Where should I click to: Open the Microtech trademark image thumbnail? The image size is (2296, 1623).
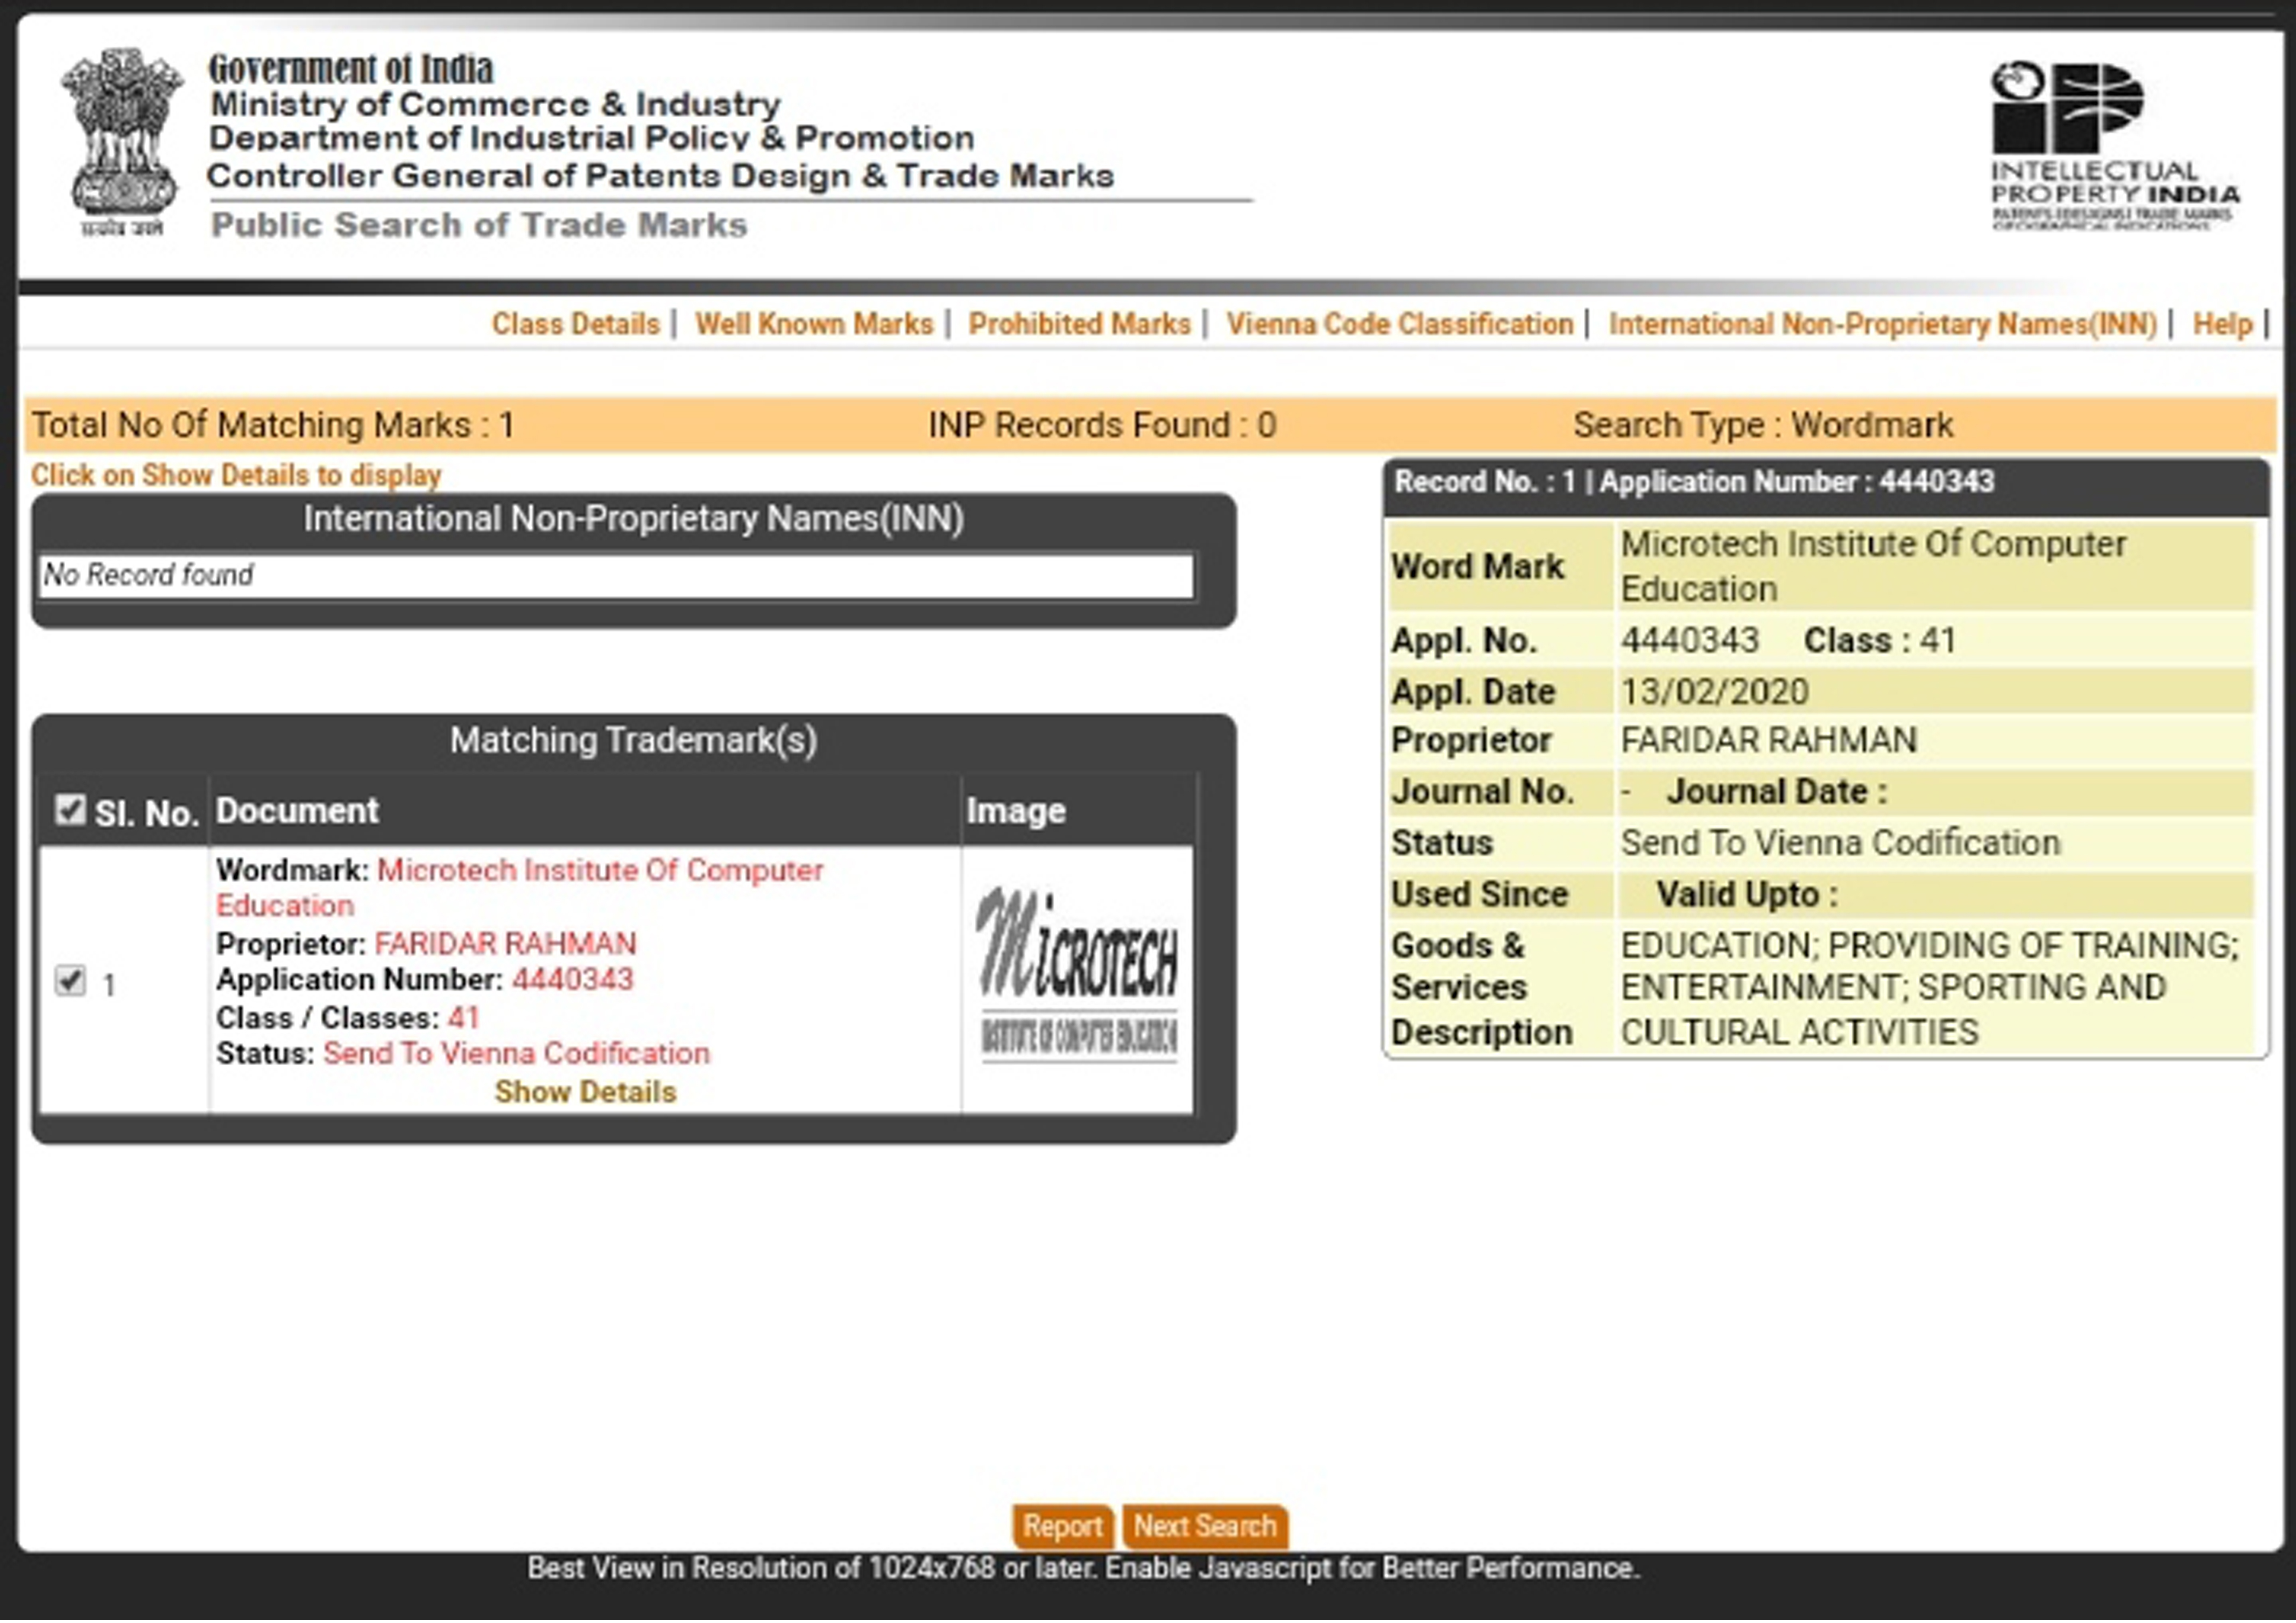click(1078, 976)
